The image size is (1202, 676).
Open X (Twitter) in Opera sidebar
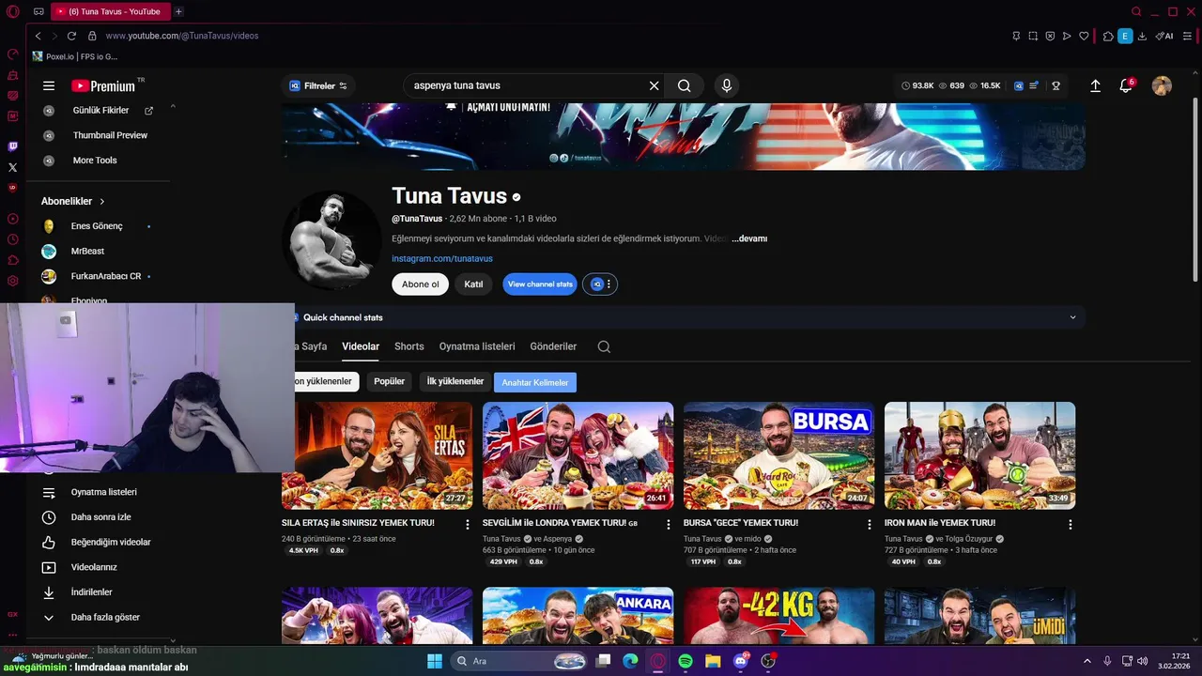(12, 167)
